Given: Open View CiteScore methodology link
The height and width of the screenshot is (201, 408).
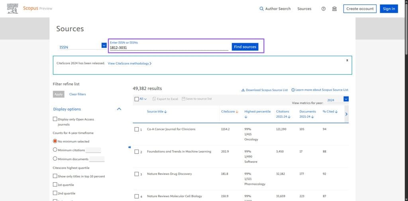Looking at the screenshot, I should [129, 63].
